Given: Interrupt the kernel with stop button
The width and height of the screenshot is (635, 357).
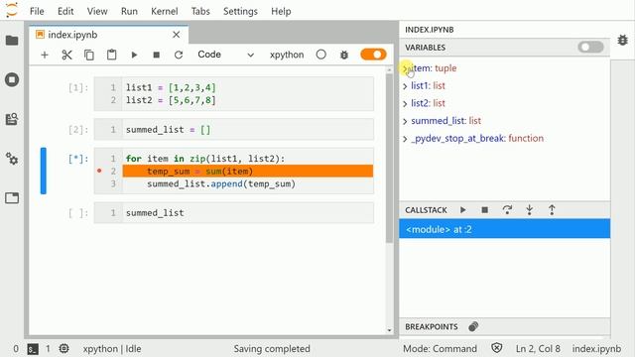Looking at the screenshot, I should (157, 55).
